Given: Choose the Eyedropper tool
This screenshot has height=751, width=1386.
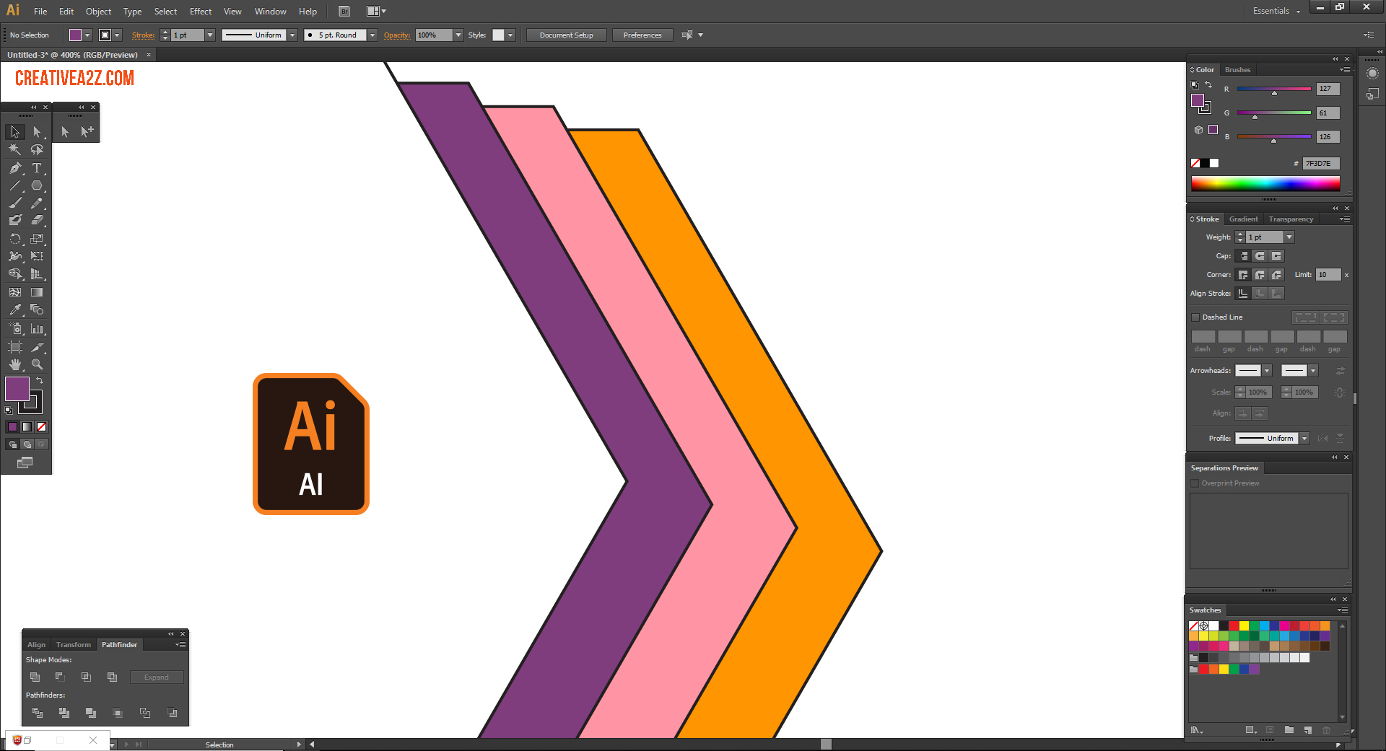Looking at the screenshot, I should tap(15, 309).
